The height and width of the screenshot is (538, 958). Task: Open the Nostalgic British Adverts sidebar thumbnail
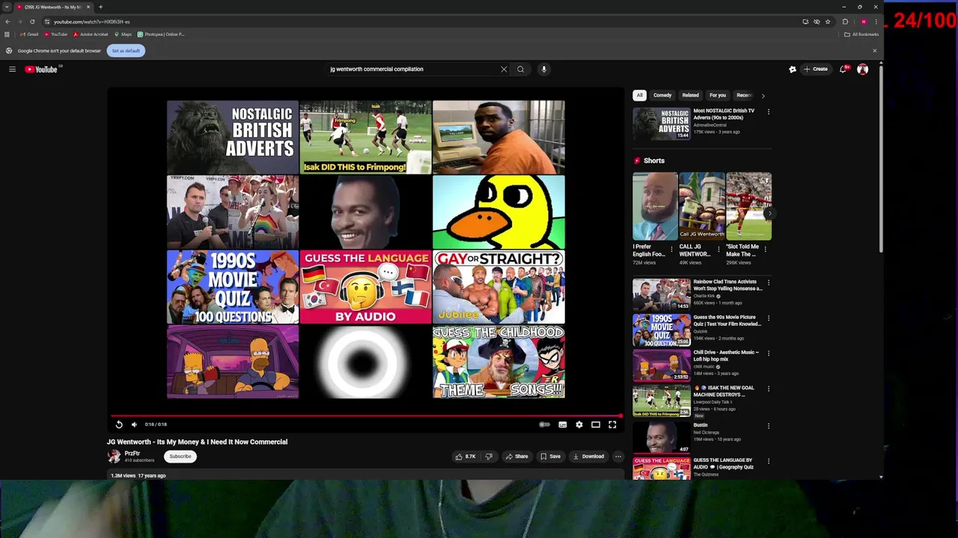click(x=662, y=123)
